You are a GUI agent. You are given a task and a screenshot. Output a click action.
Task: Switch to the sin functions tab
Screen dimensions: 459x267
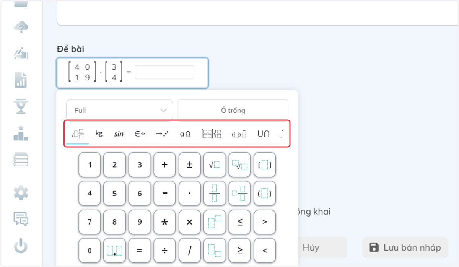coord(119,134)
